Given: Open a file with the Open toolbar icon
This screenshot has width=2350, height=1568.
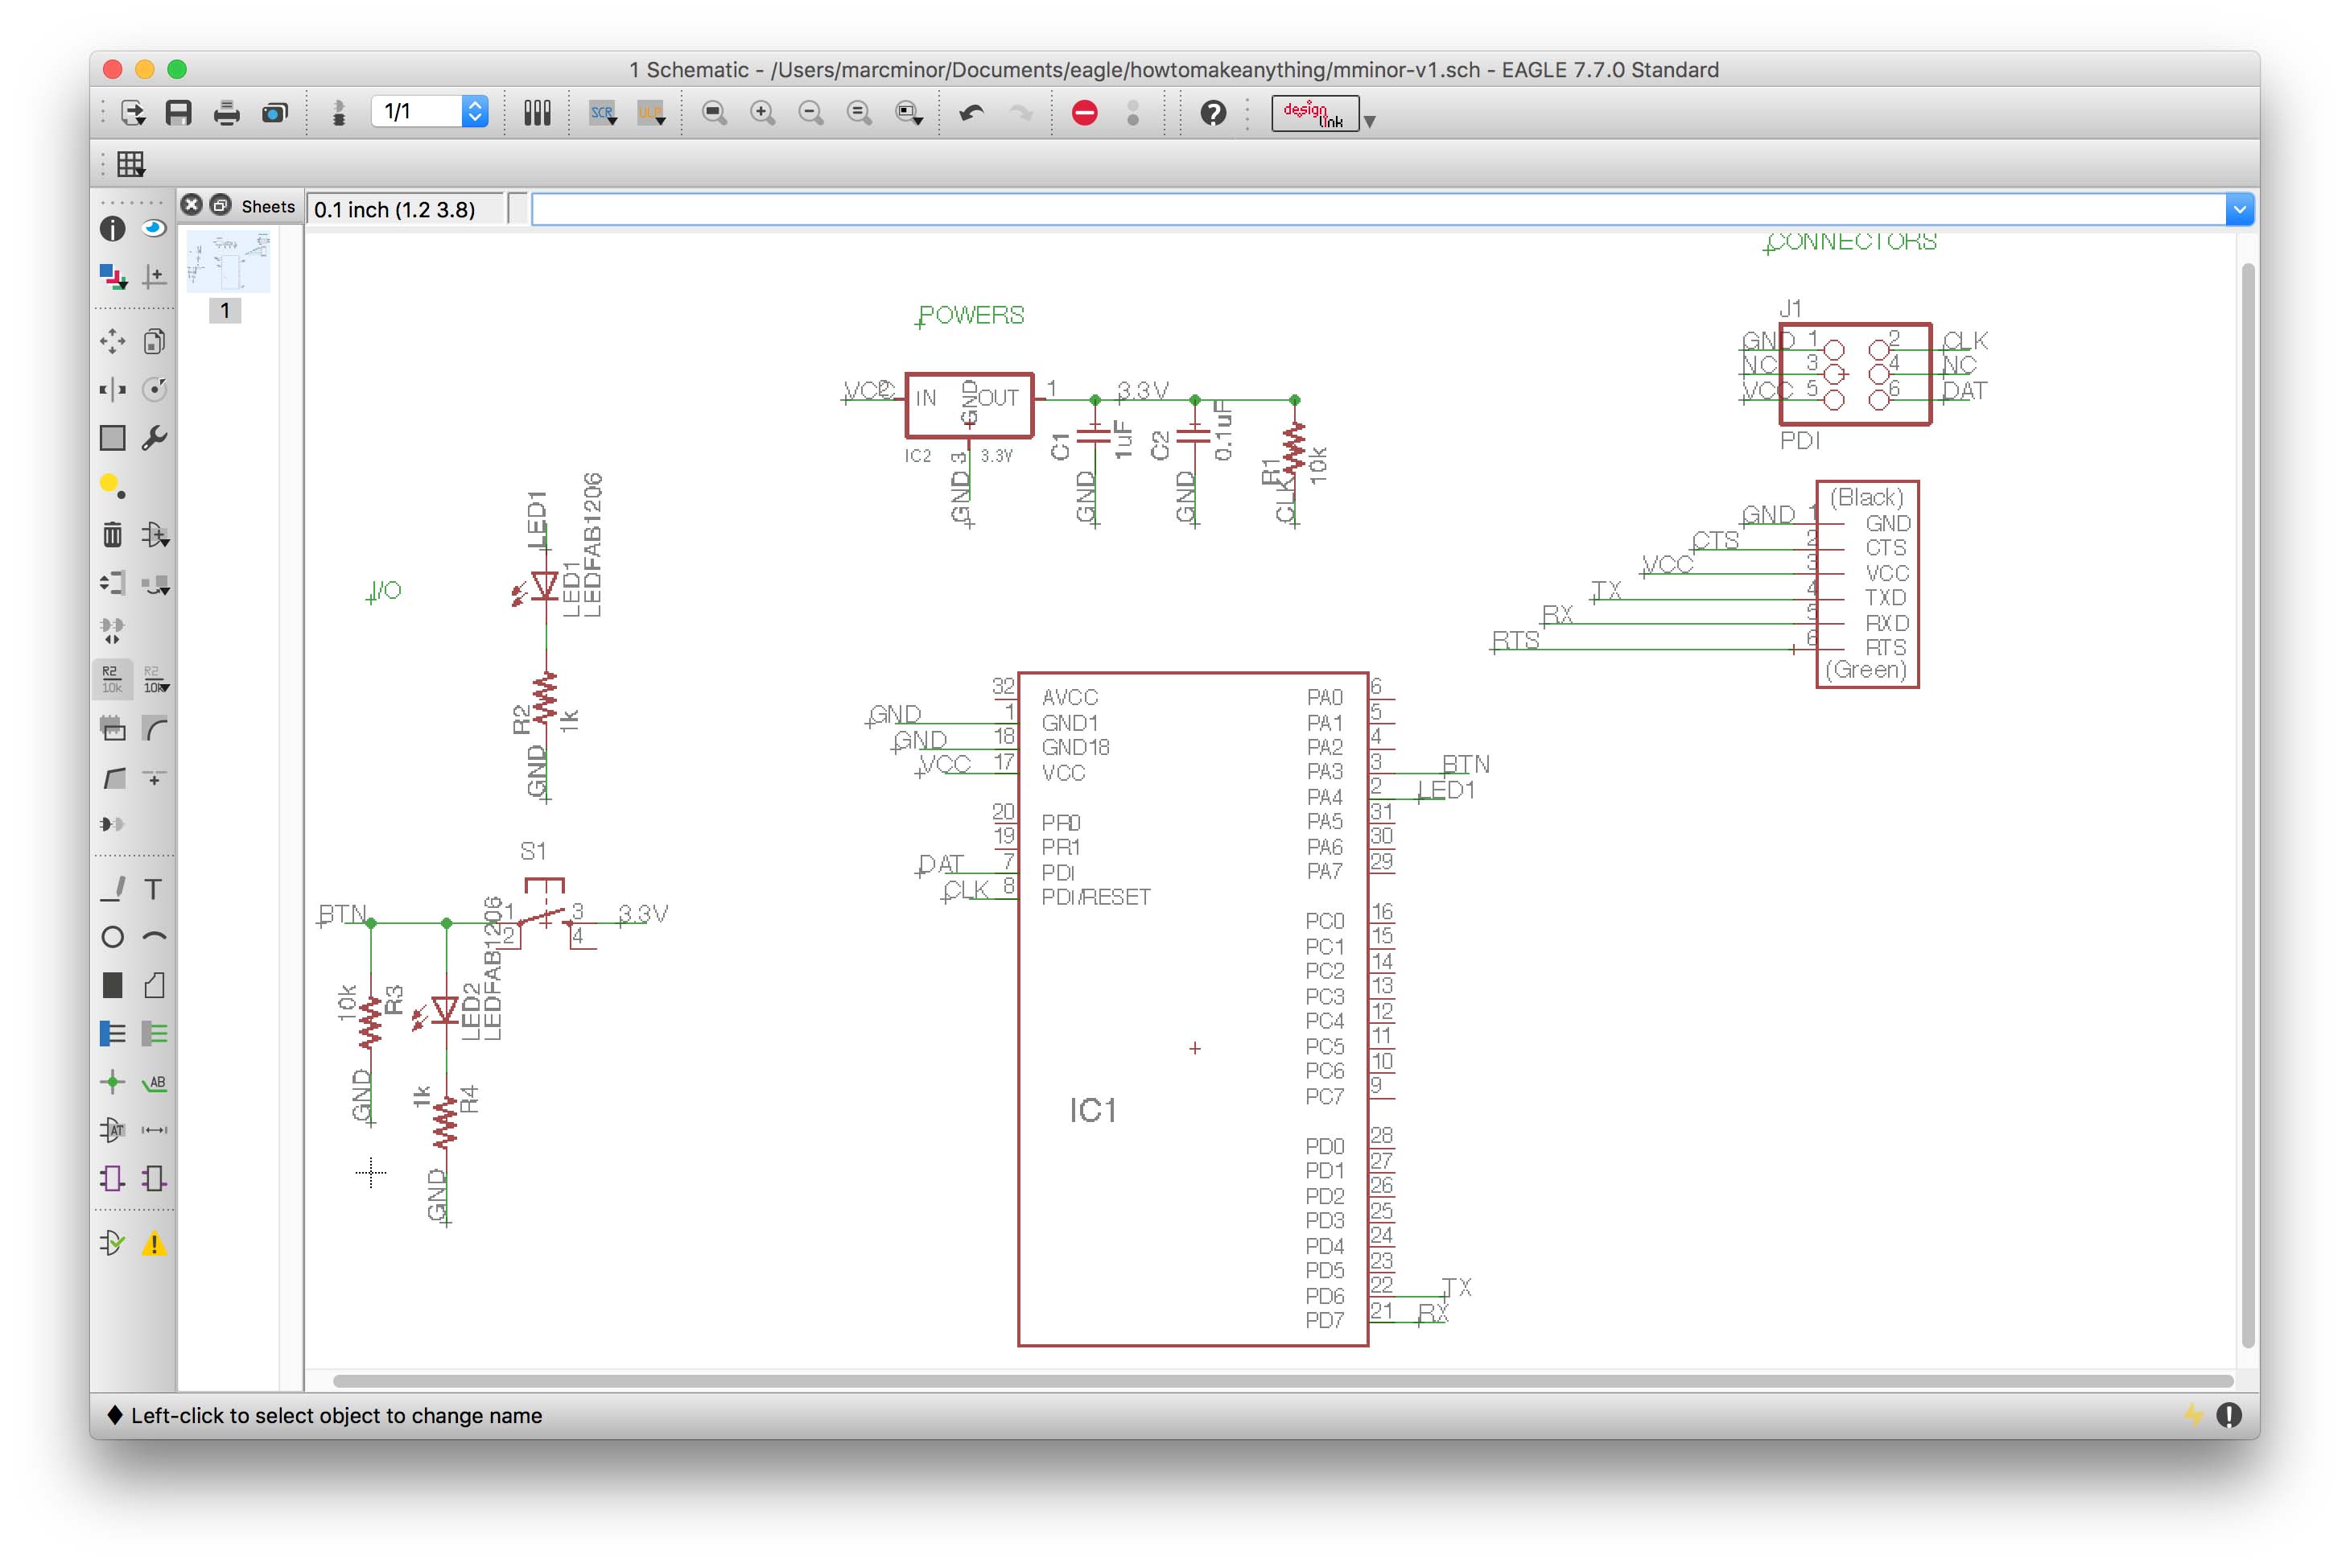Looking at the screenshot, I should click(x=133, y=113).
